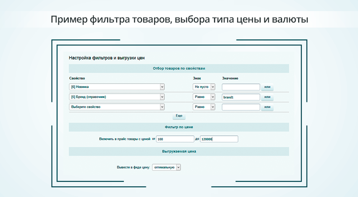
Task: Click the maximum price field showing 120000
Action: coord(219,139)
